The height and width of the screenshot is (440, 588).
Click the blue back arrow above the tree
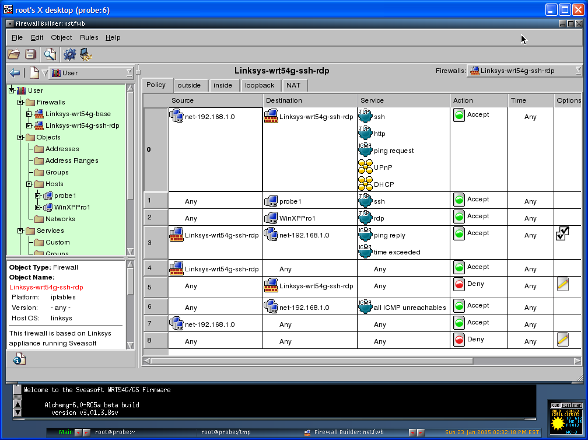point(15,72)
